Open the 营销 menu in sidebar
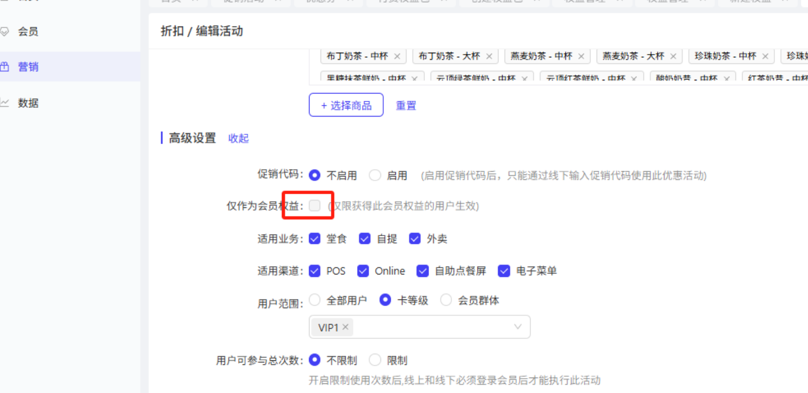Viewport: 808px width, 393px height. click(28, 67)
